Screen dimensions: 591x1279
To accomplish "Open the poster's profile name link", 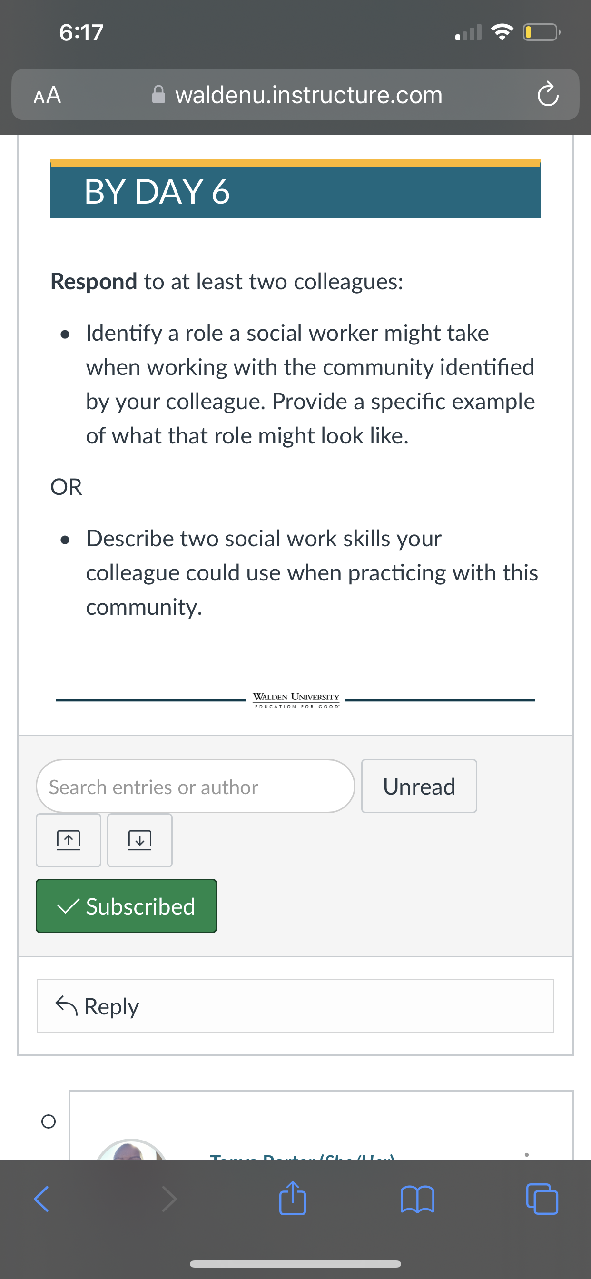I will tap(302, 1157).
